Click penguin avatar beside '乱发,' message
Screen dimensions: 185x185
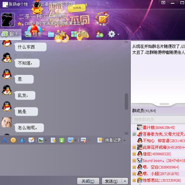point(7,90)
